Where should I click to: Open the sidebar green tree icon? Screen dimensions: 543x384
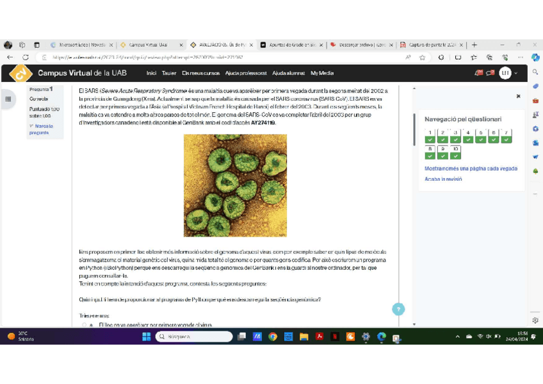pyautogui.click(x=535, y=171)
